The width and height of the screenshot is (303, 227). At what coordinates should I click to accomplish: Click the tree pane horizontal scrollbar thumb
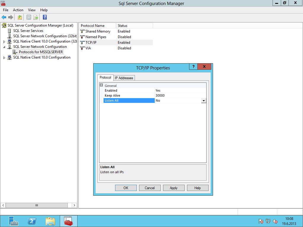point(36,205)
